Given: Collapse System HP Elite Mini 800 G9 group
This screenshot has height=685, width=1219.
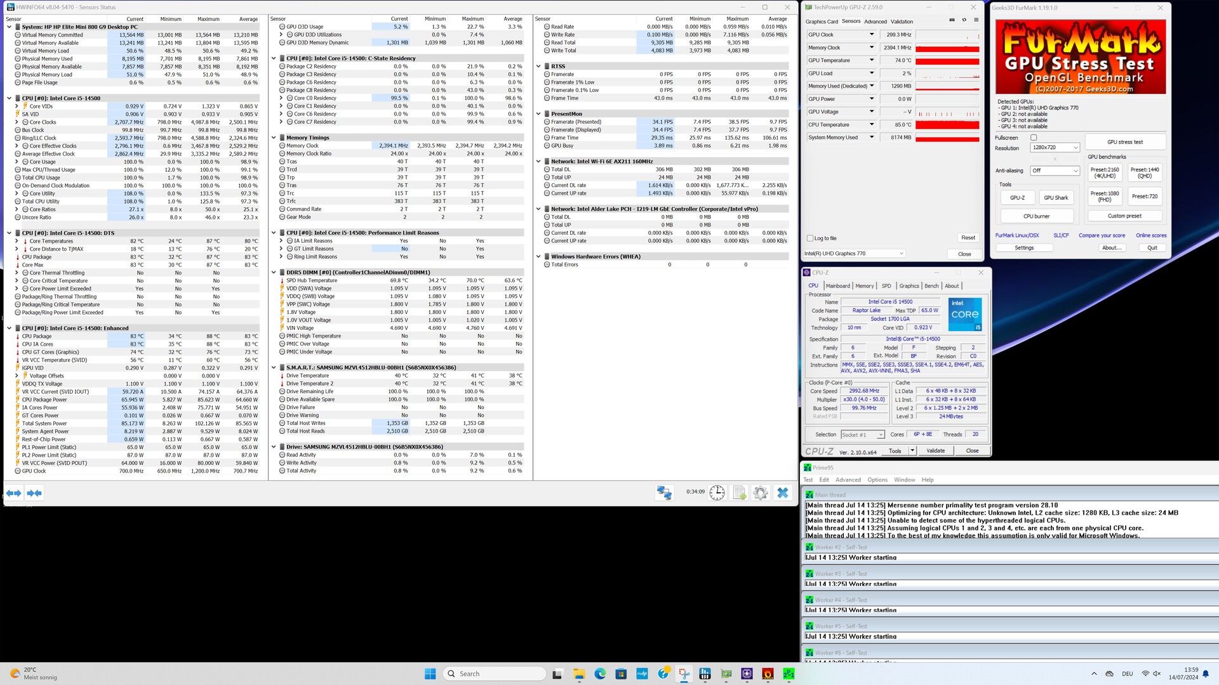Looking at the screenshot, I should click(x=9, y=27).
